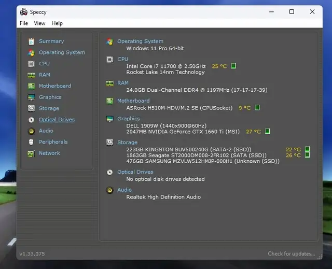Open Optical Drives heading in summary panel
This screenshot has width=332, height=269.
[135, 172]
